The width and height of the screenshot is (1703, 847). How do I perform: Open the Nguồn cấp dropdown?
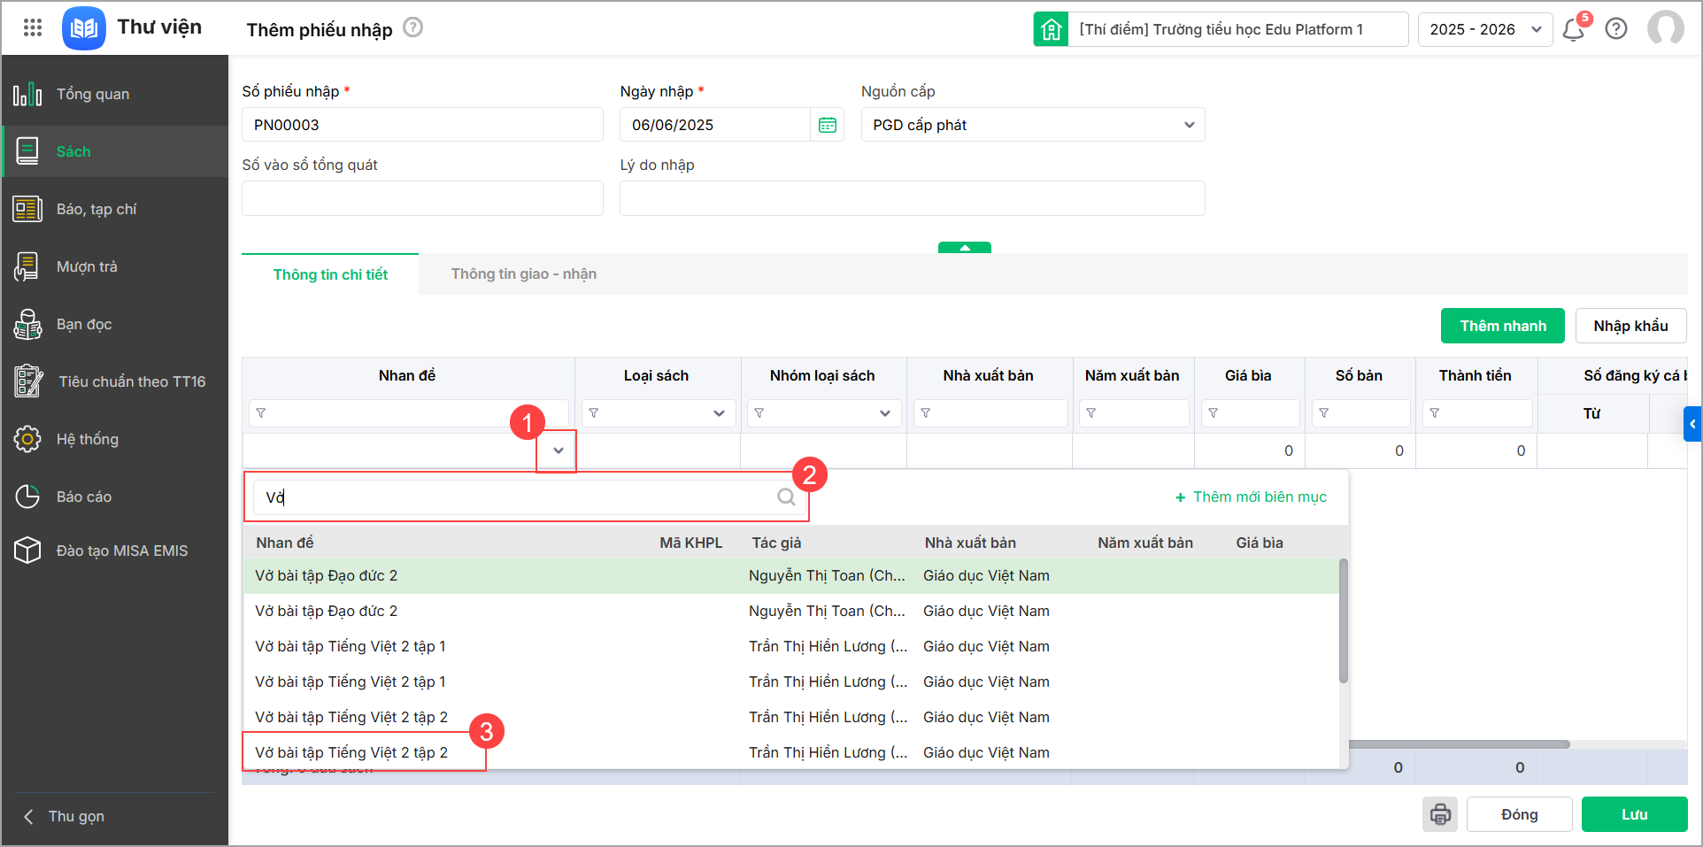(1033, 125)
